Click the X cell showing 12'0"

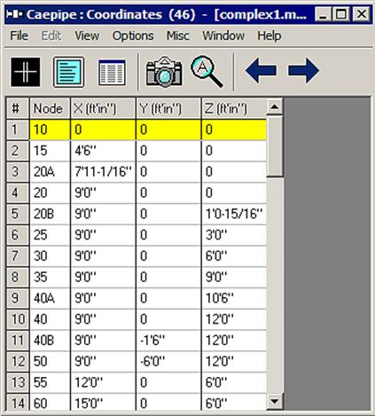click(x=104, y=382)
